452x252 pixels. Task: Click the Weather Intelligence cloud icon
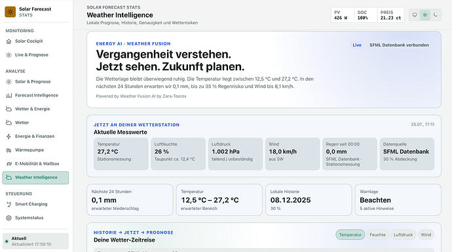(x=9, y=178)
